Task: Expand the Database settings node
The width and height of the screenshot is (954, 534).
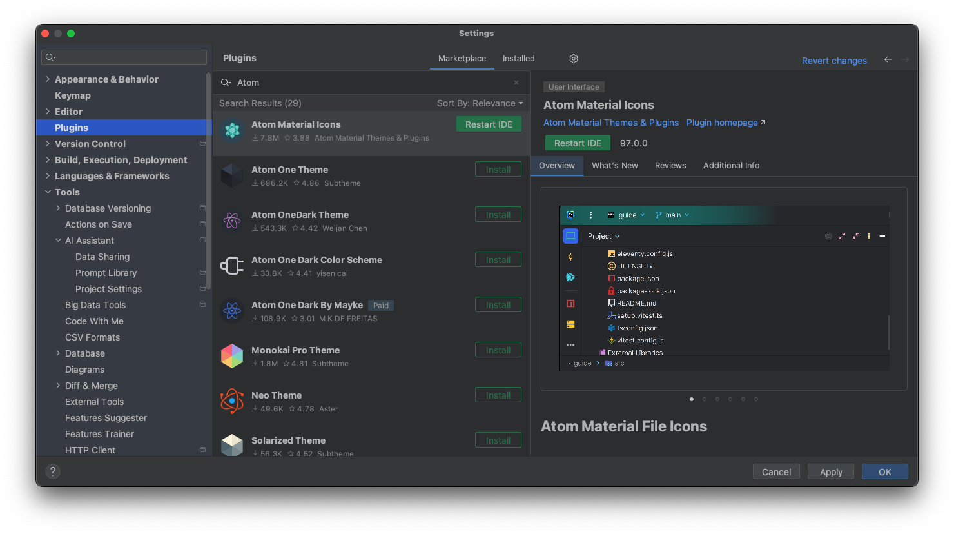Action: (58, 353)
